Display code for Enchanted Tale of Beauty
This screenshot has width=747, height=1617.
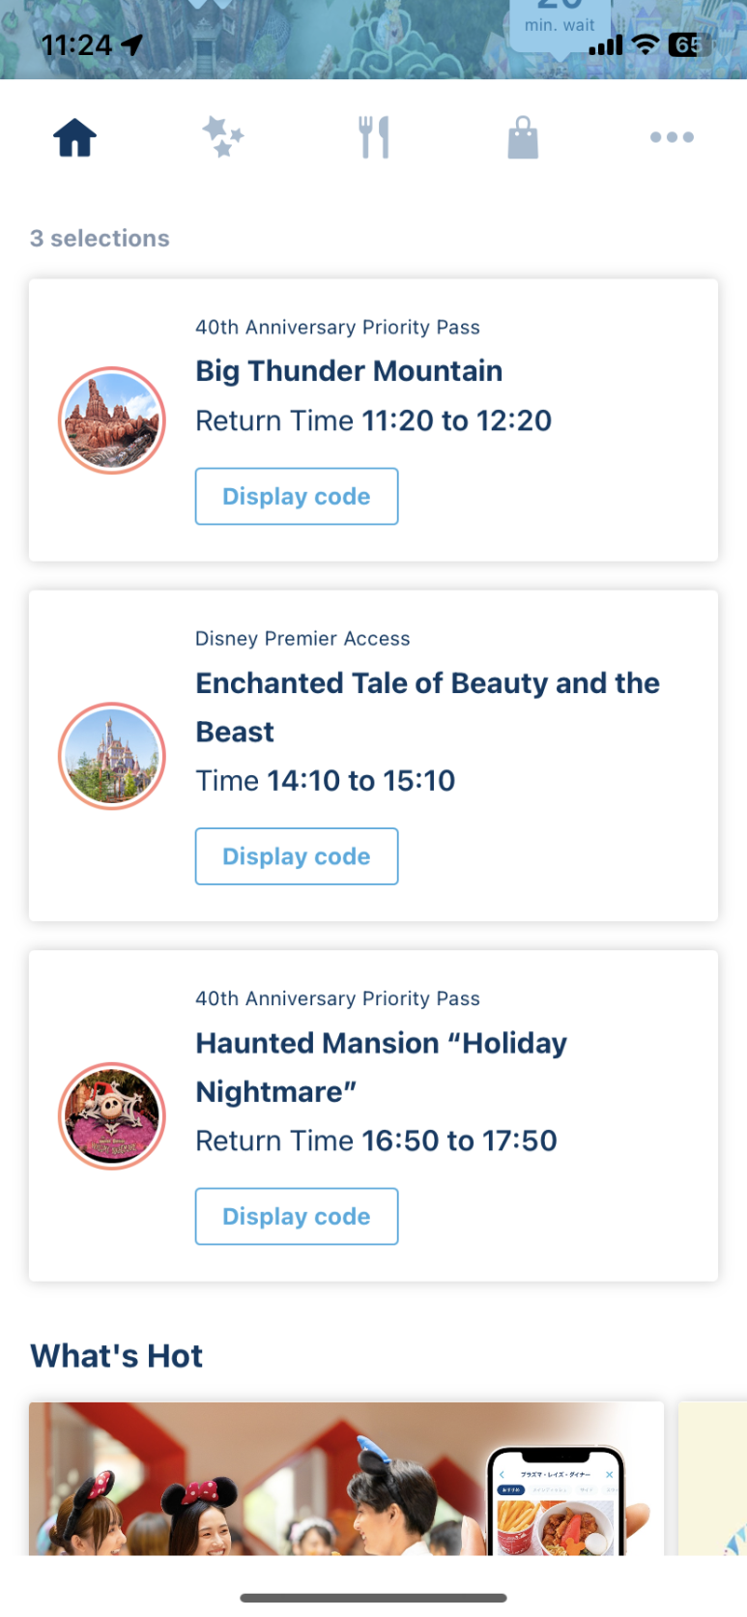pyautogui.click(x=297, y=856)
